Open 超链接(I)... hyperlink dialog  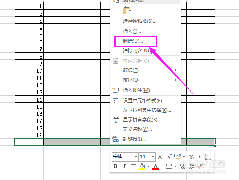tap(134, 139)
